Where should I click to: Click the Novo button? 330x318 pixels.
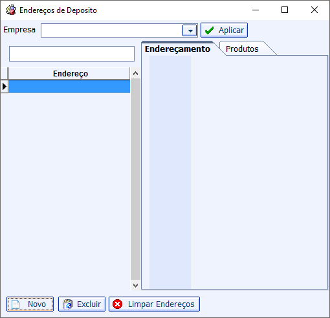30,304
